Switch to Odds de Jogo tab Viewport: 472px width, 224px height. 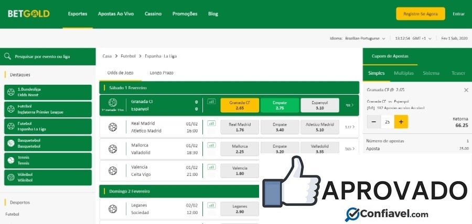[121, 73]
